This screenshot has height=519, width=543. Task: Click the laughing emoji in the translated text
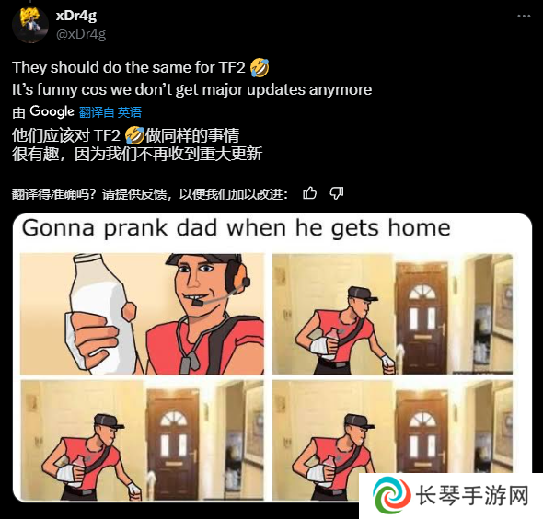tap(134, 135)
